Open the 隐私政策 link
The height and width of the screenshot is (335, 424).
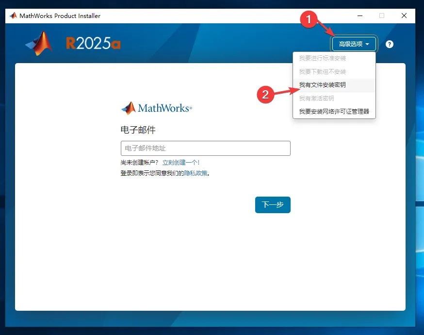[x=196, y=173]
